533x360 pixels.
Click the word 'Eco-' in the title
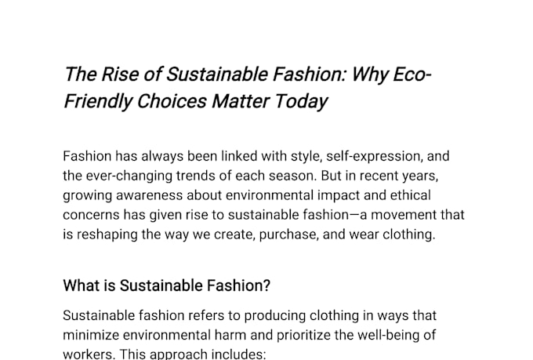pyautogui.click(x=412, y=75)
